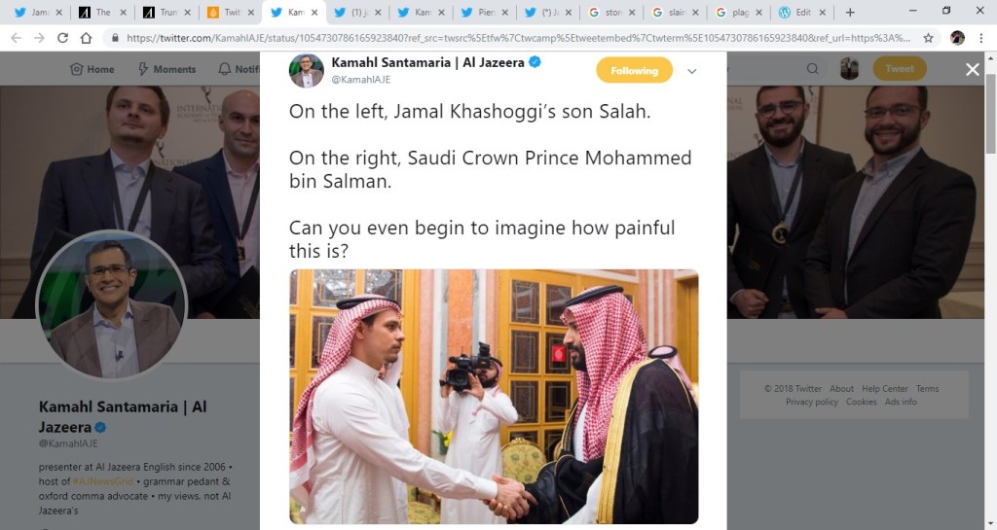Viewport: 997px width, 530px height.
Task: Click the Tweet compose button
Action: tap(899, 69)
